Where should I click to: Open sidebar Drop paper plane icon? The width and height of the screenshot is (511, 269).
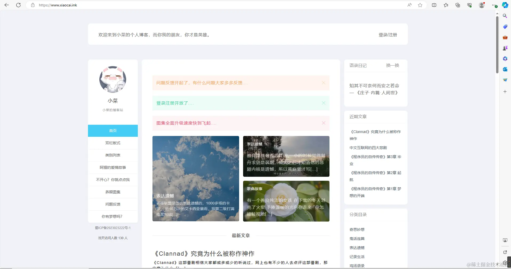[x=505, y=80]
